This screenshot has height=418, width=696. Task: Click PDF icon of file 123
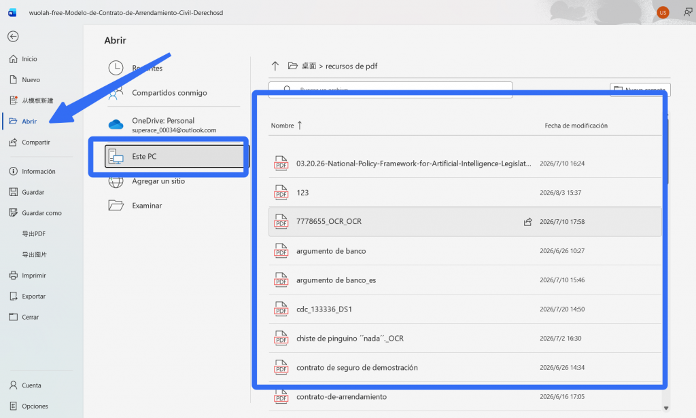point(281,193)
